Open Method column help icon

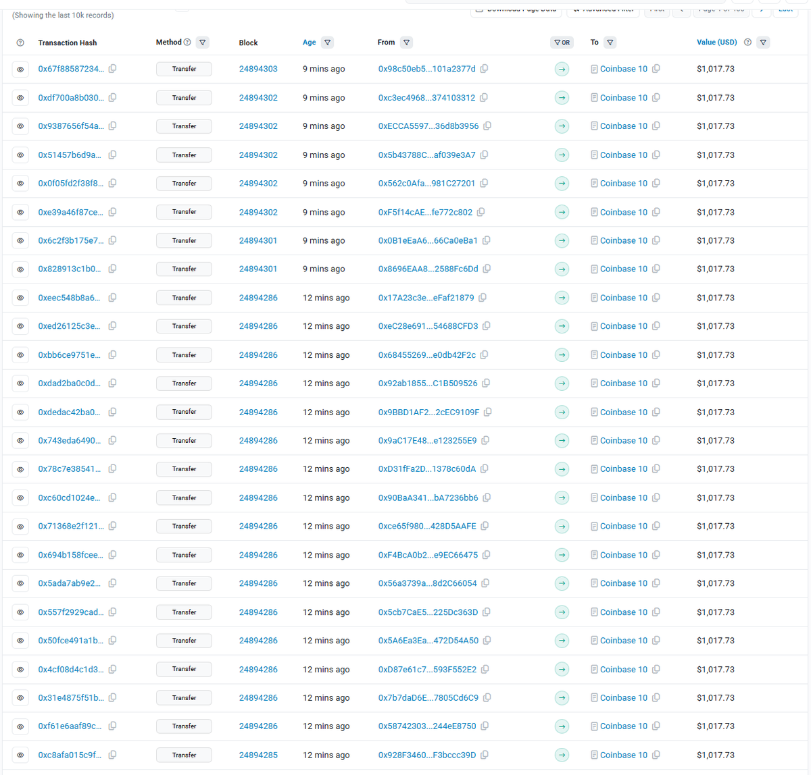pos(187,43)
